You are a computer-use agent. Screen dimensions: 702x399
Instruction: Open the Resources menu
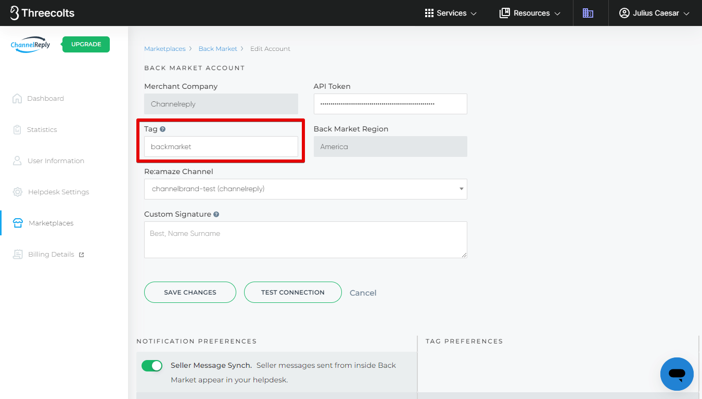(x=530, y=13)
